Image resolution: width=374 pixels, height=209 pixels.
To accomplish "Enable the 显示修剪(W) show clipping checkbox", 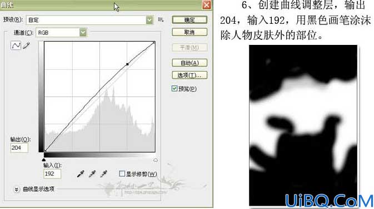I will point(122,174).
